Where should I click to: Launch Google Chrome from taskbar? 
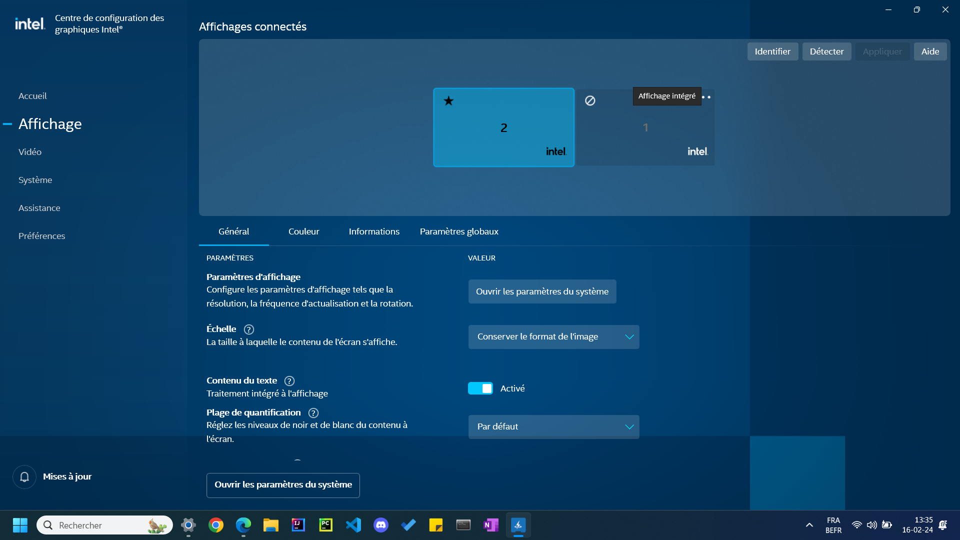[x=216, y=525]
